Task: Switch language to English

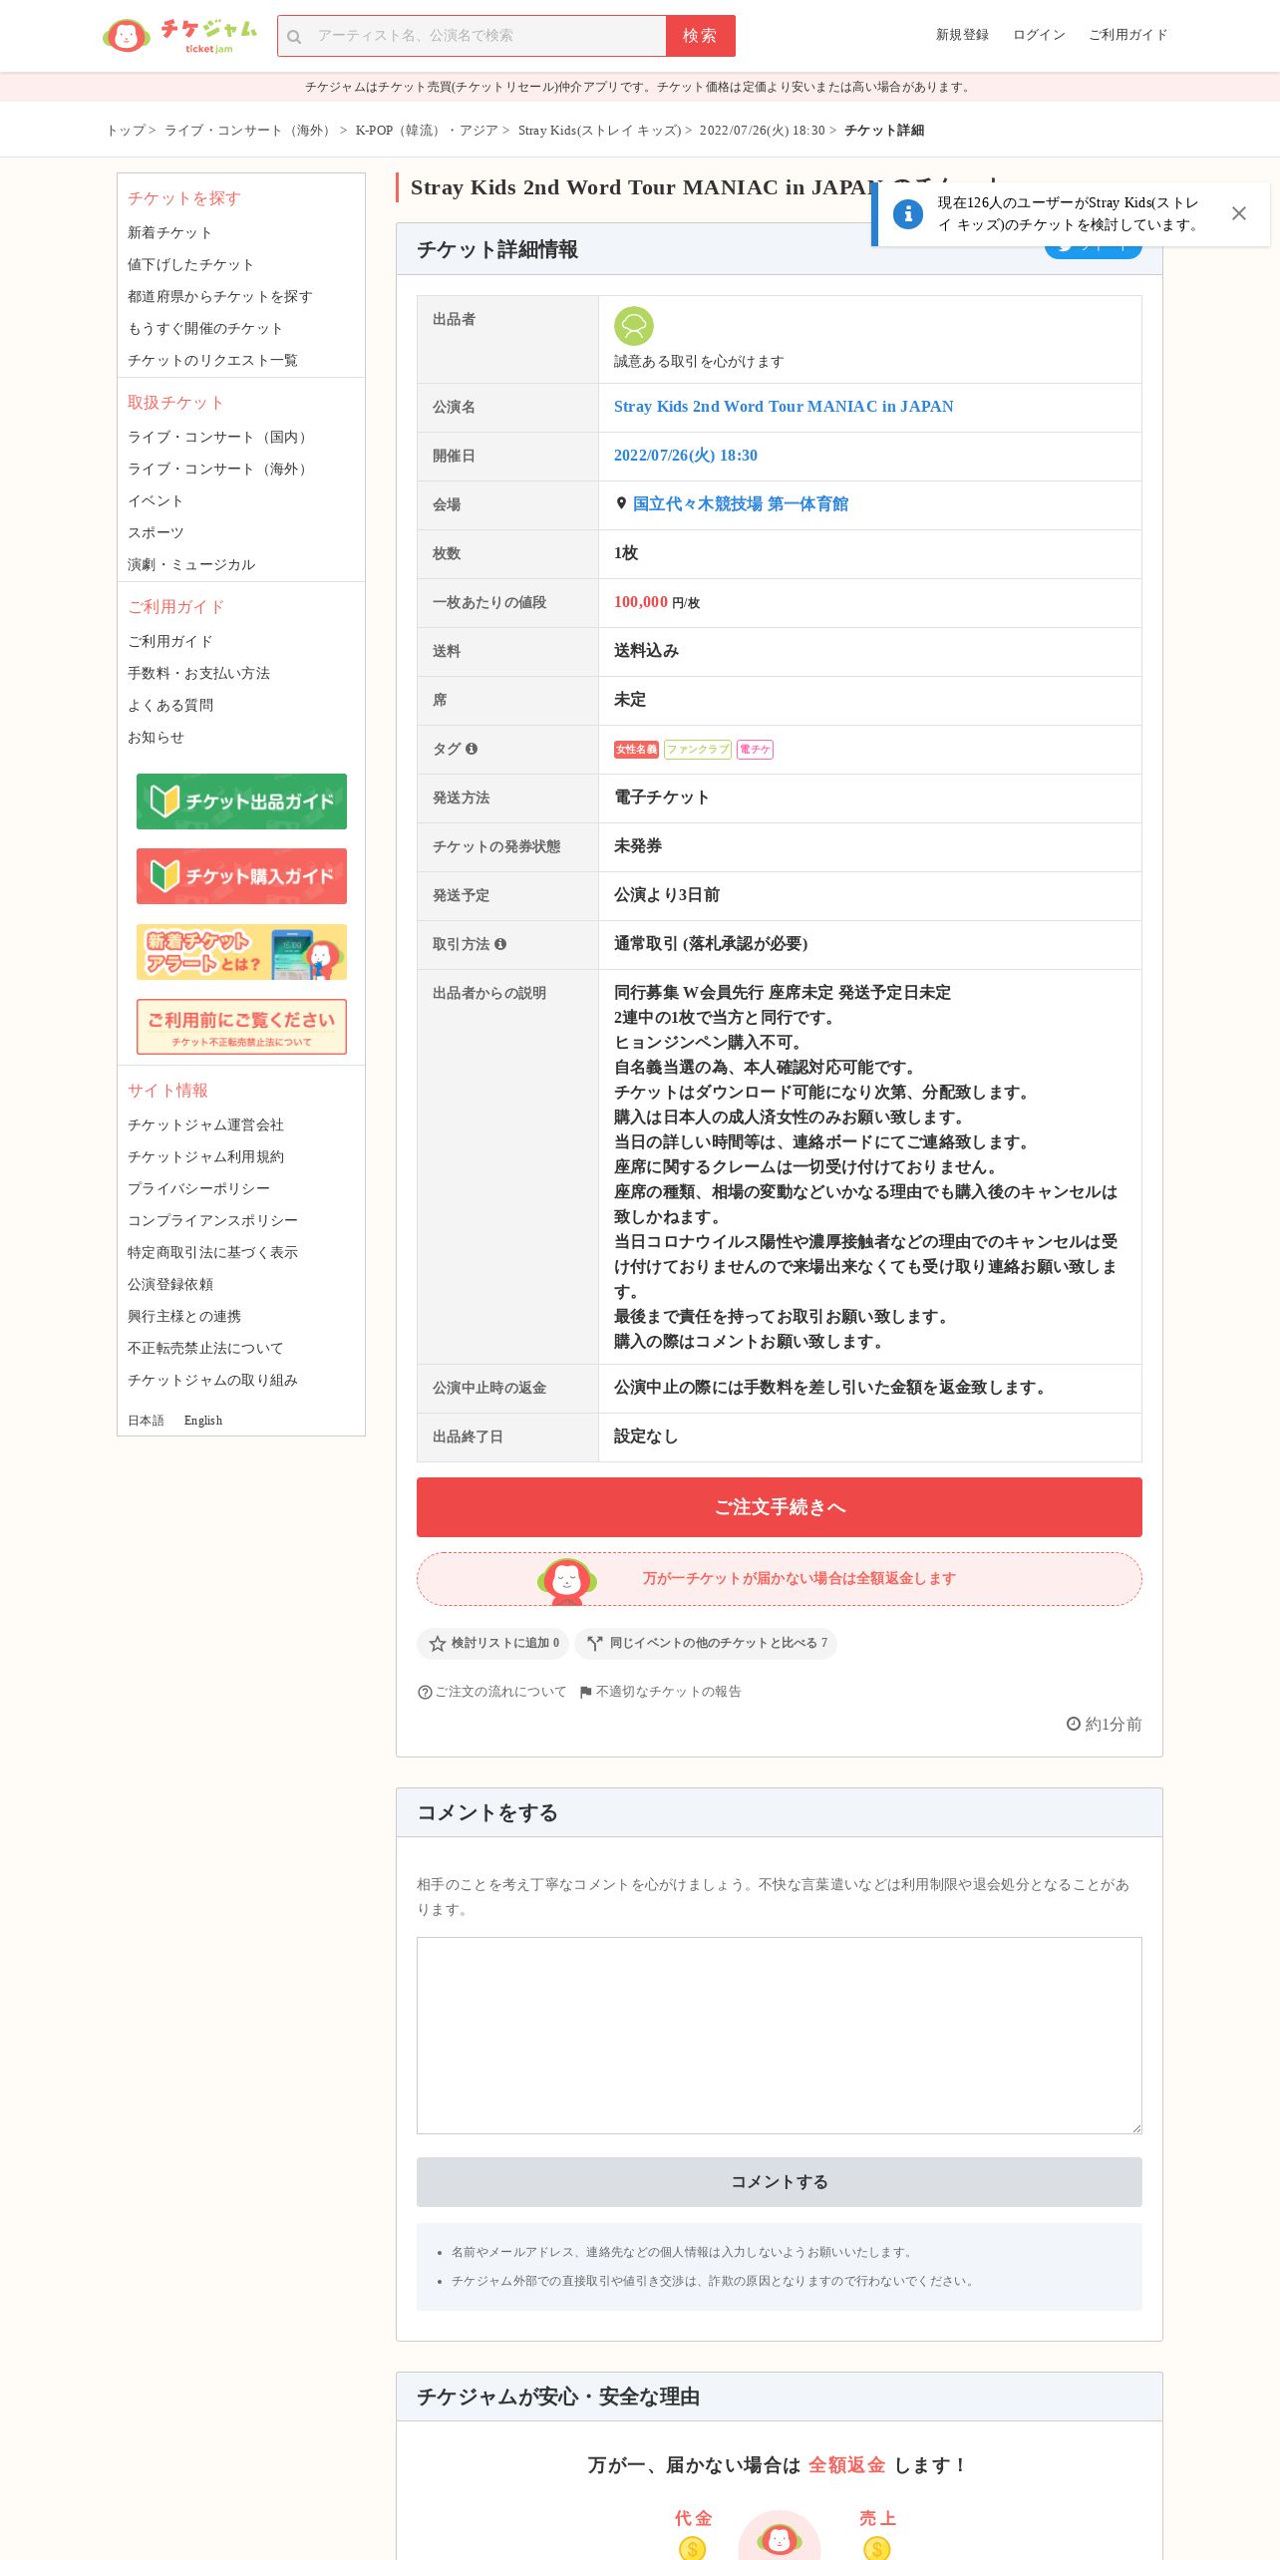Action: [x=203, y=1421]
